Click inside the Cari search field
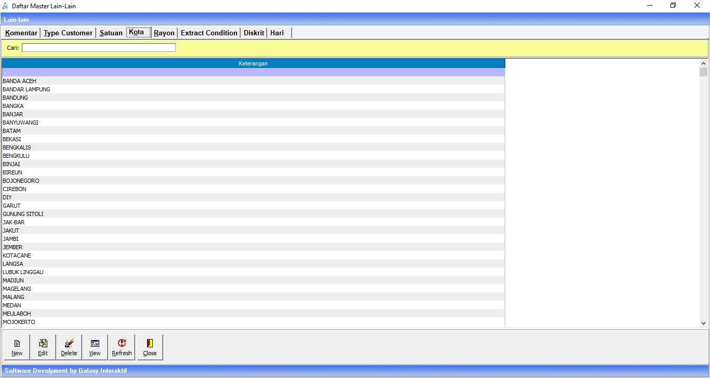The width and height of the screenshot is (710, 378). (x=99, y=48)
